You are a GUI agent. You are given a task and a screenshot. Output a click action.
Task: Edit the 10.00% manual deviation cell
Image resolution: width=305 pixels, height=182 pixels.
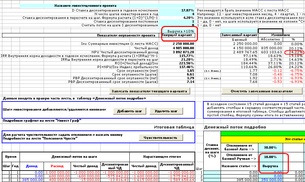[x=270, y=157]
